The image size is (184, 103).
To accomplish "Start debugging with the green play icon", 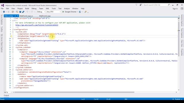I will point(63,12).
